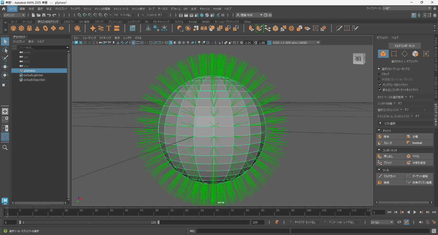
Task: Select the Paint Selection tool in the Tool Box
Action: pos(5,58)
